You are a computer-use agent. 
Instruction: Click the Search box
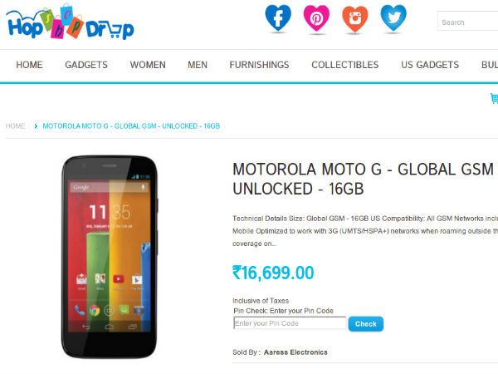click(x=467, y=21)
